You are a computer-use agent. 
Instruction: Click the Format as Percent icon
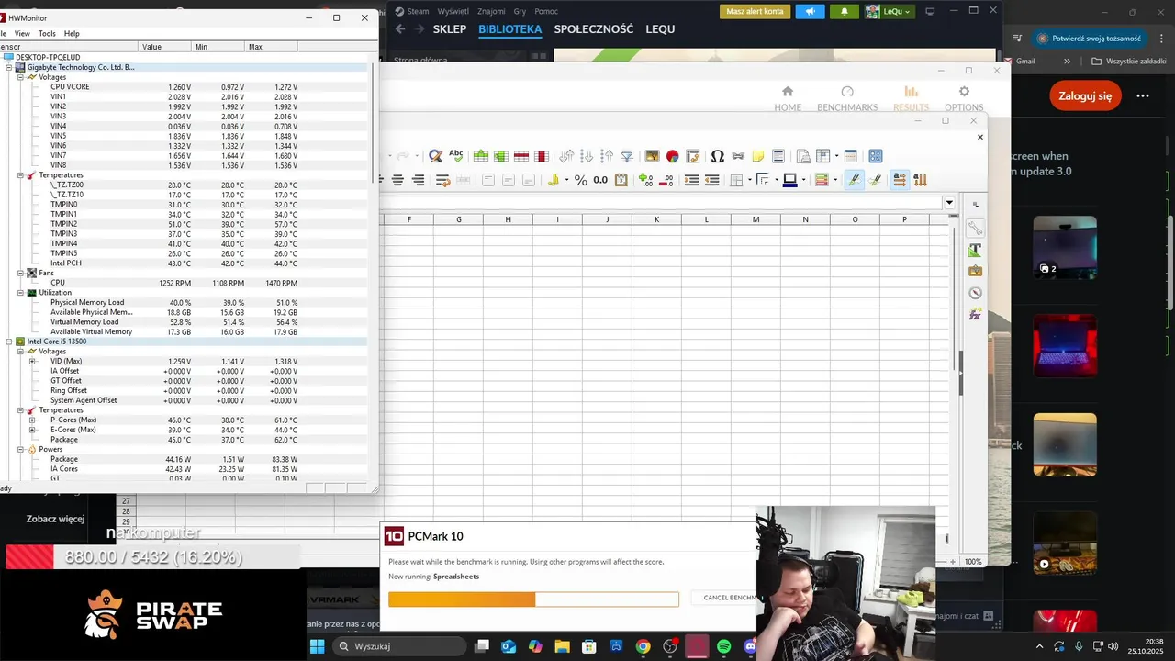coord(581,180)
